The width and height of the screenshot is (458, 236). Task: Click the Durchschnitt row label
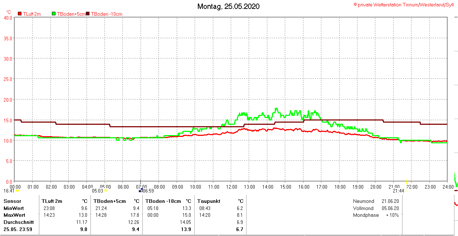[x=19, y=222]
